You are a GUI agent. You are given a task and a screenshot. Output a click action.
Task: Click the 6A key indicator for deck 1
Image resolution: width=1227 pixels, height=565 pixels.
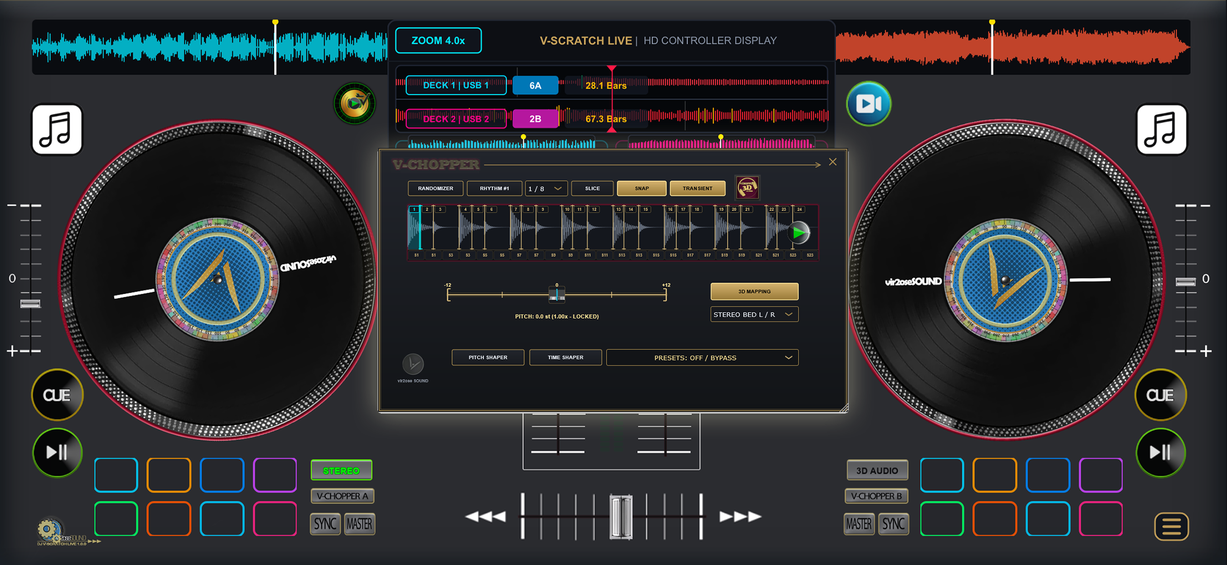[535, 85]
